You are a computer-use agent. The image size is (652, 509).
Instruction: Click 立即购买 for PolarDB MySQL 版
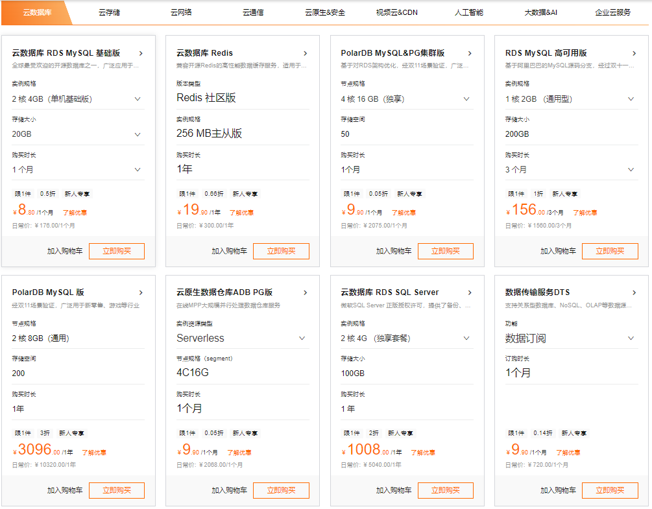117,490
